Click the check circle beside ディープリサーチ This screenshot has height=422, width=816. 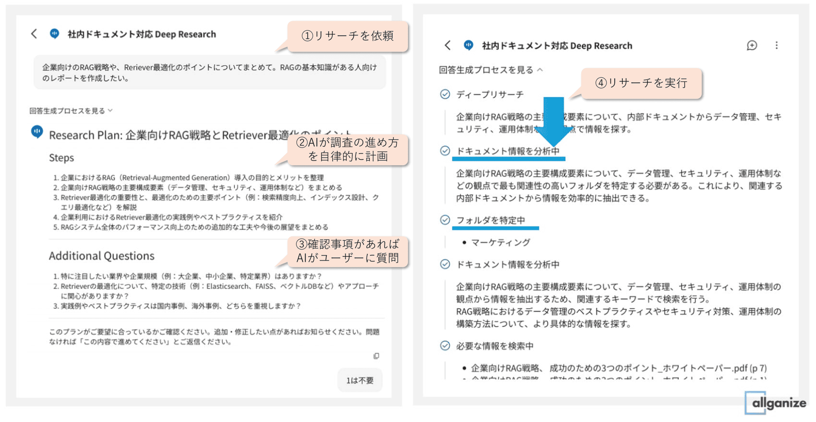pos(445,94)
